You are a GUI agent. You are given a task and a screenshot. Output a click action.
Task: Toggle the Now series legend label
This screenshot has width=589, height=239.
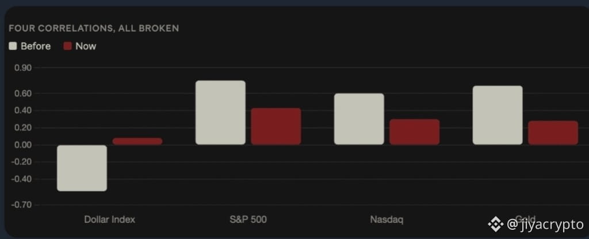86,46
